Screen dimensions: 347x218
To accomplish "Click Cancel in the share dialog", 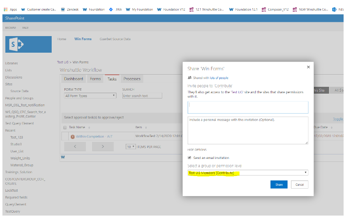I will coord(299,184).
